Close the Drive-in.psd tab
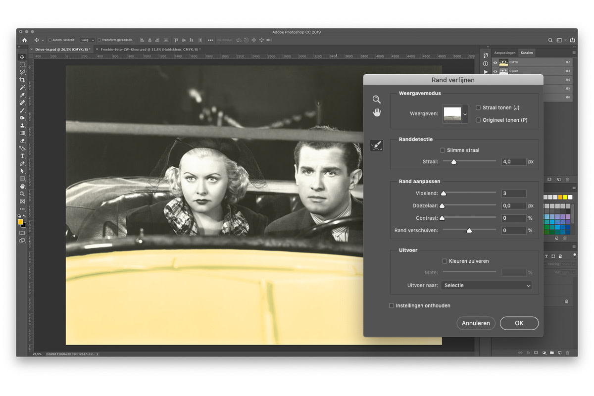The image size is (594, 396). 31,49
